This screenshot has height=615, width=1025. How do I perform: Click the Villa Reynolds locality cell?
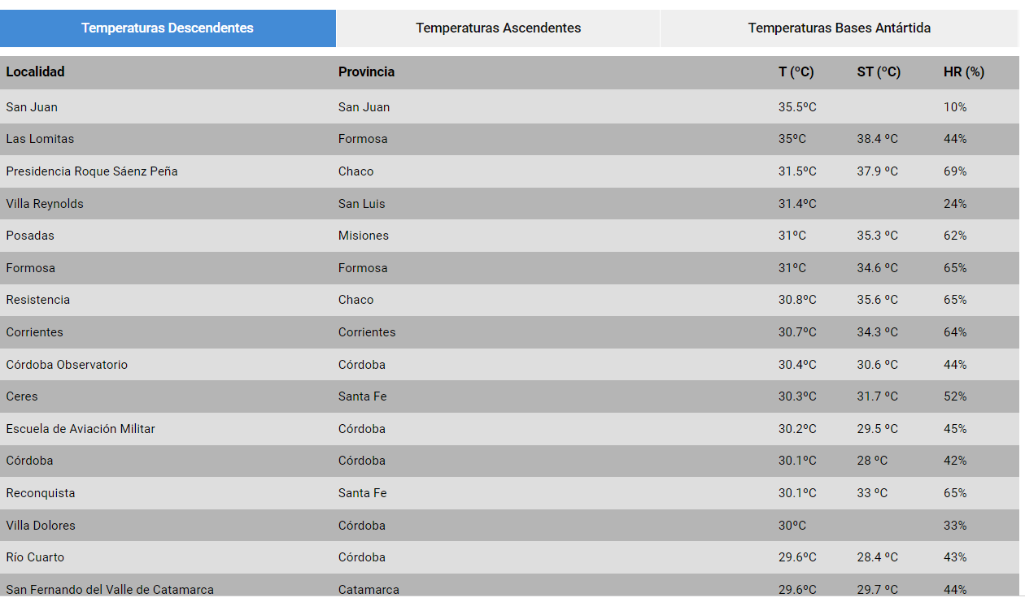pyautogui.click(x=45, y=204)
